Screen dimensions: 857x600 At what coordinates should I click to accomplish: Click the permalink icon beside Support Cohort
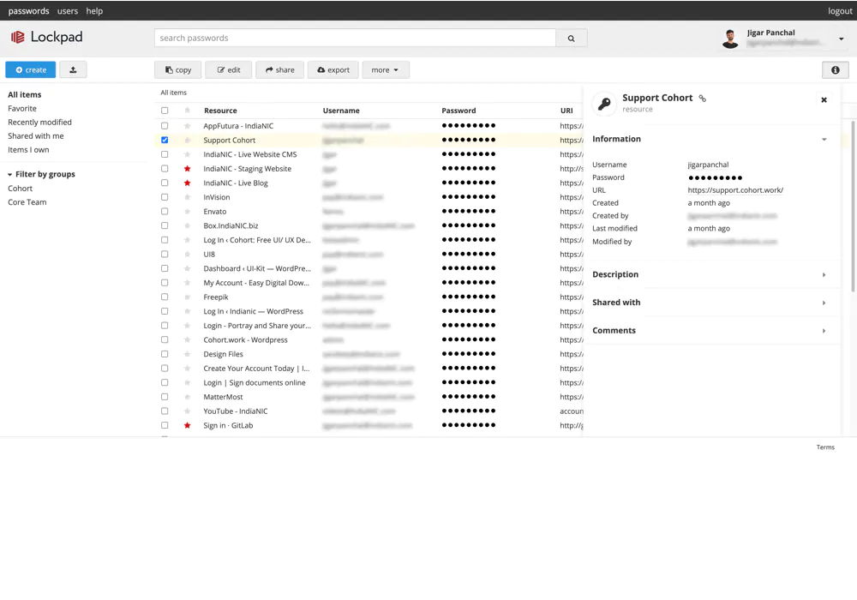click(703, 99)
